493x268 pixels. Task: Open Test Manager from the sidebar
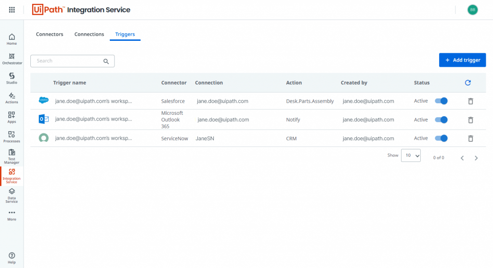pyautogui.click(x=12, y=156)
